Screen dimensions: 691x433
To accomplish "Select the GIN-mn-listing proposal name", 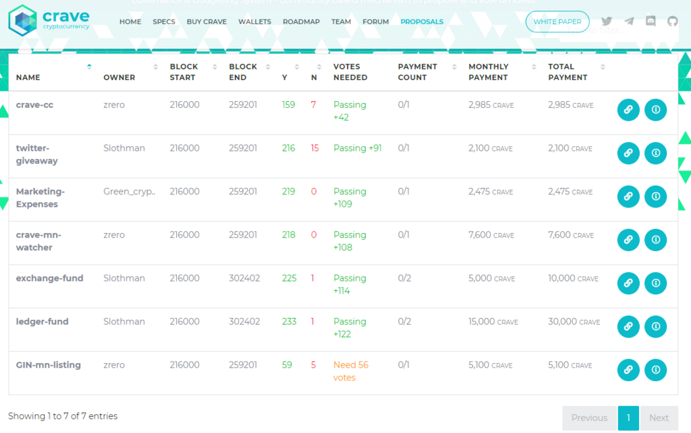I will 49,365.
